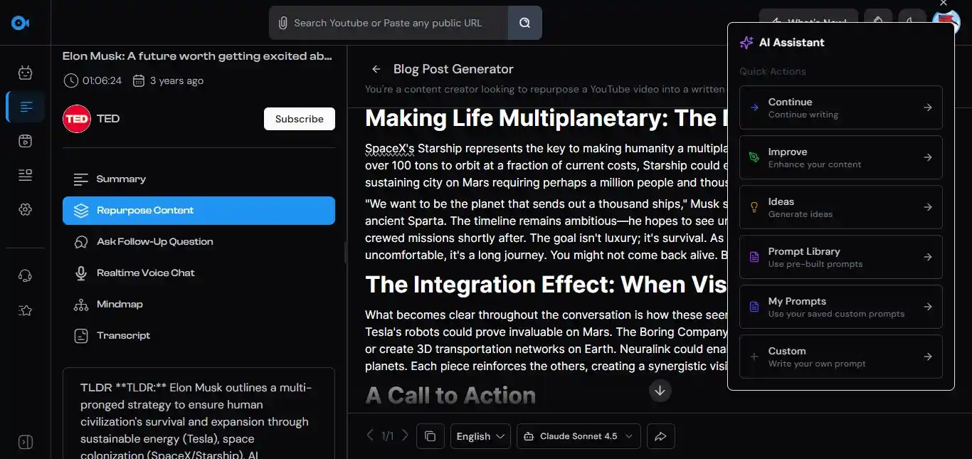Click the settings gear in left sidebar
The height and width of the screenshot is (459, 972).
click(x=26, y=209)
